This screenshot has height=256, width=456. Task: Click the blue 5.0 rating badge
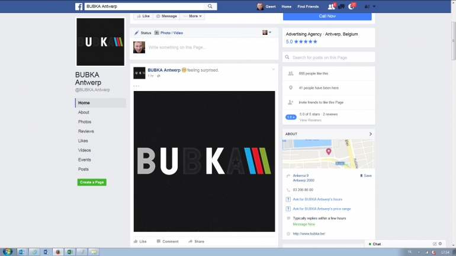point(291,117)
